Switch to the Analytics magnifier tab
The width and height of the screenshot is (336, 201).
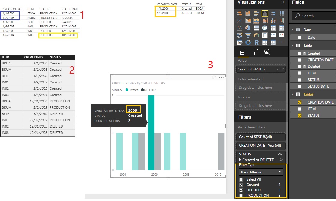(267, 52)
